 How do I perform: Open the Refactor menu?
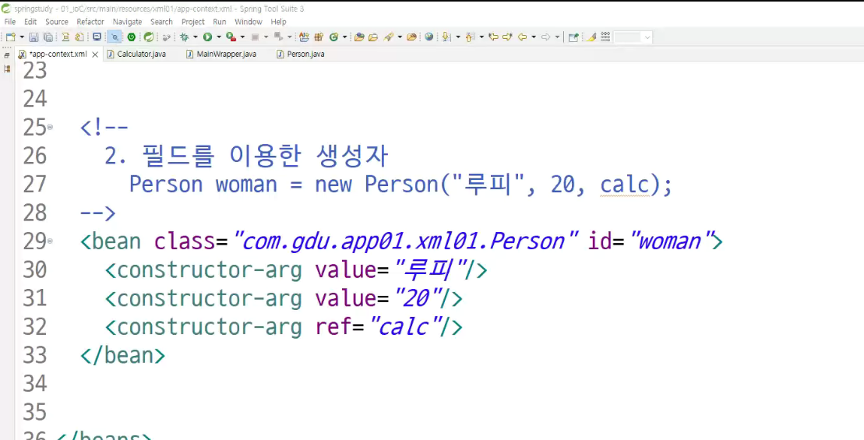[90, 22]
